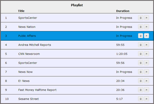Click the Title column header

21,11
